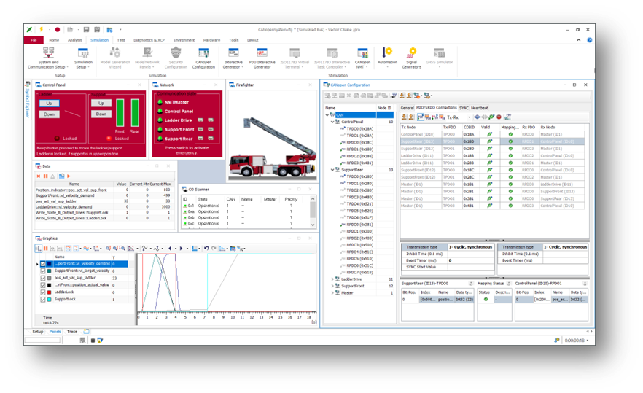Switch to the Trace desktop tab

[72, 332]
